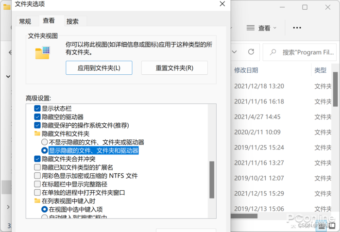Click the 隐藏文件和文件夹 group label

coord(66,133)
